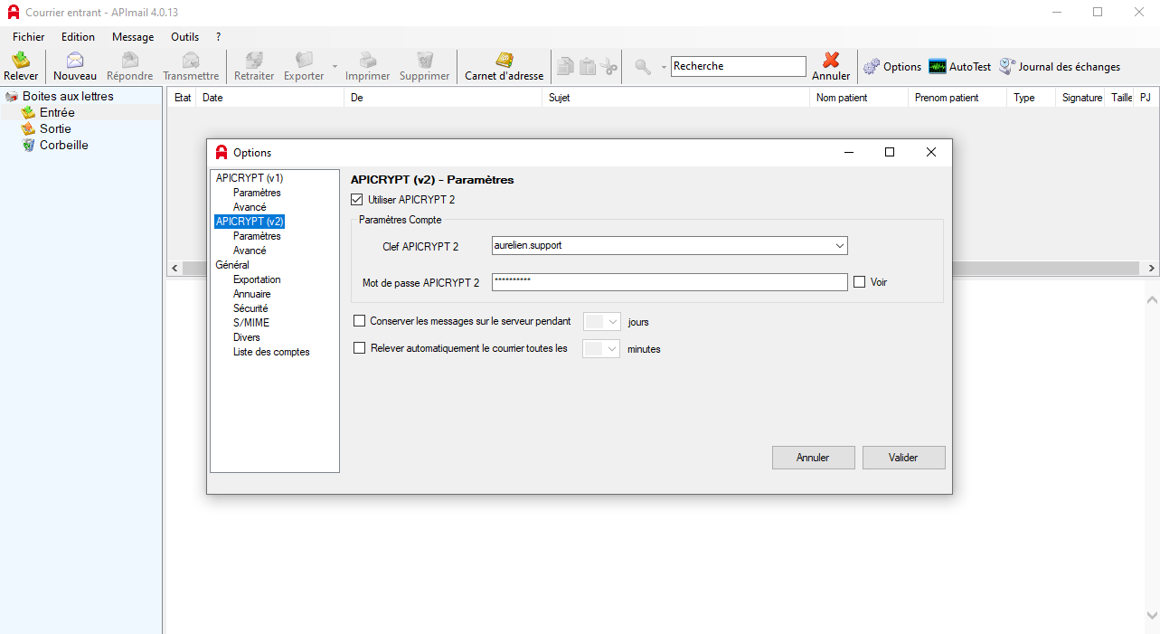Screen dimensions: 1160x634
Task: Sort messages by the Sujet column
Action: point(676,98)
